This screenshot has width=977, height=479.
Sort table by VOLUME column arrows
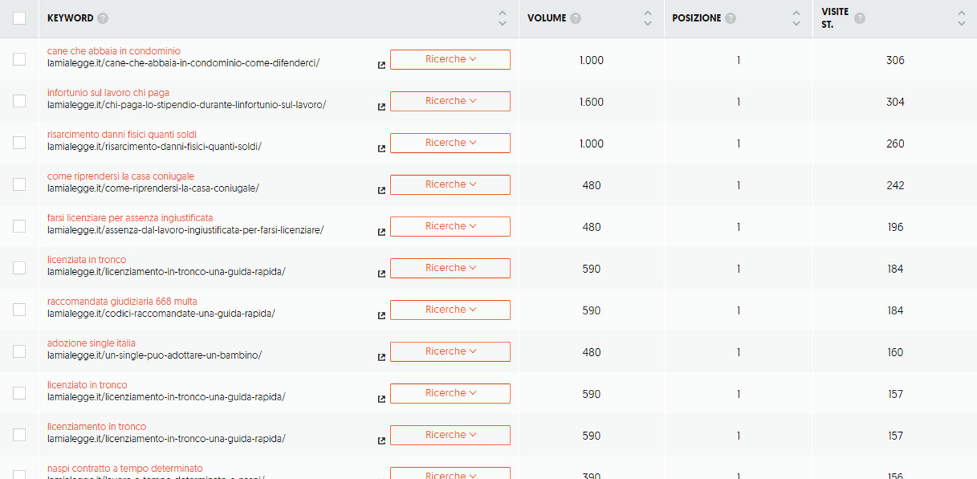(x=647, y=18)
